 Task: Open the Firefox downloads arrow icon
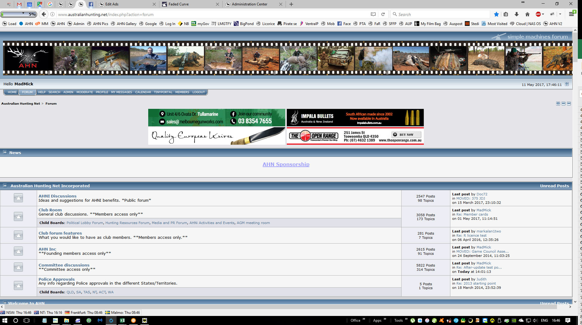click(516, 14)
